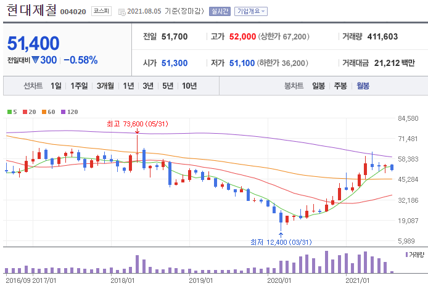Select the 3개월 line chart tab
The image size is (428, 294).
tap(105, 86)
